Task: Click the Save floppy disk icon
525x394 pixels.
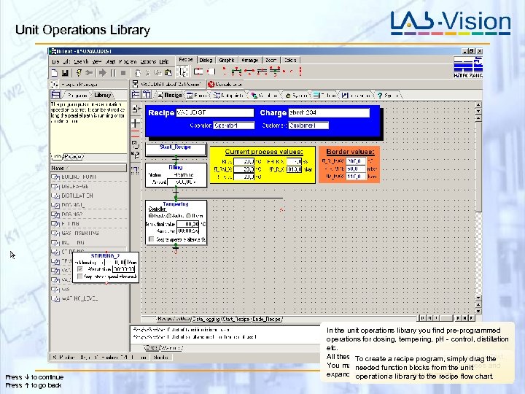Action: click(65, 72)
